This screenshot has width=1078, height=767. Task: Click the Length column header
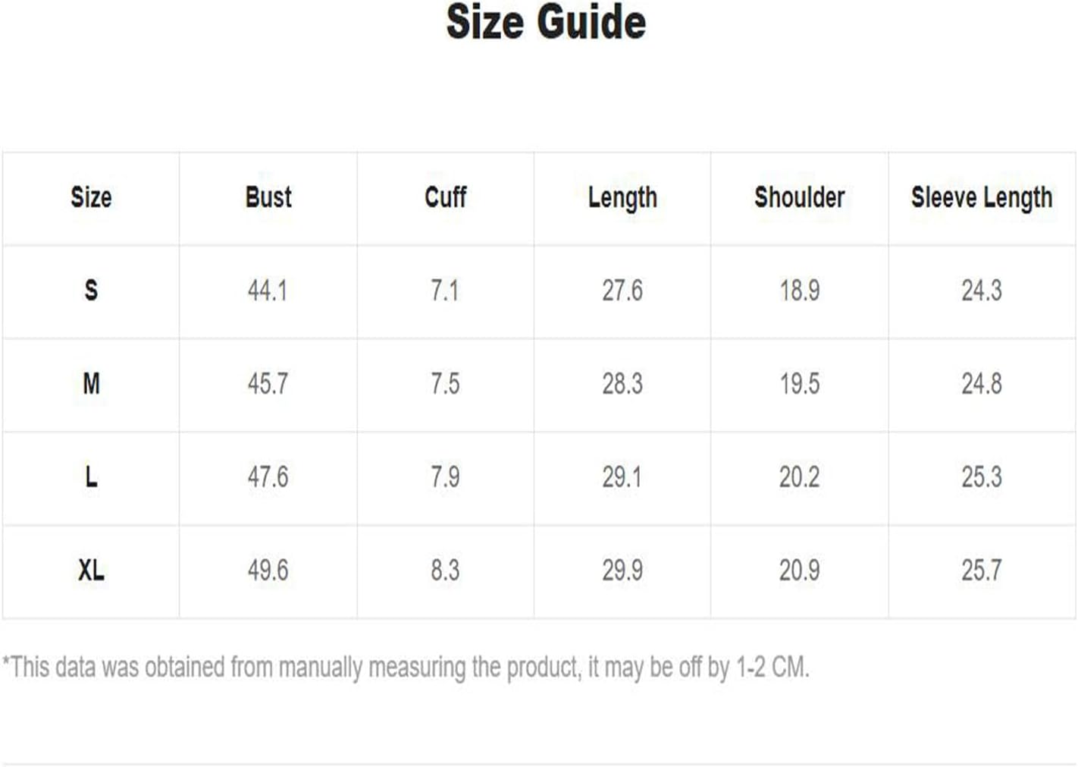[x=622, y=198]
